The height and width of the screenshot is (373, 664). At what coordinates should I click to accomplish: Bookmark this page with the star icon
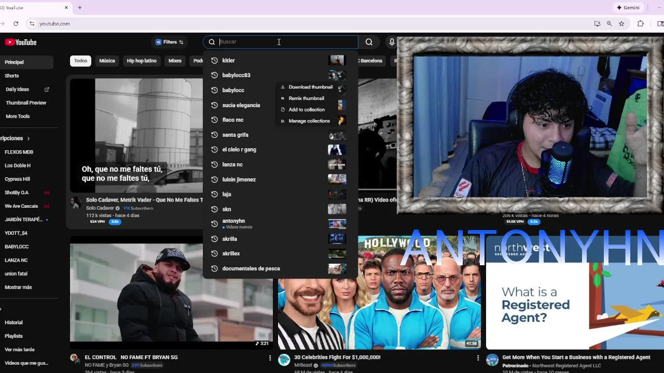tap(621, 23)
